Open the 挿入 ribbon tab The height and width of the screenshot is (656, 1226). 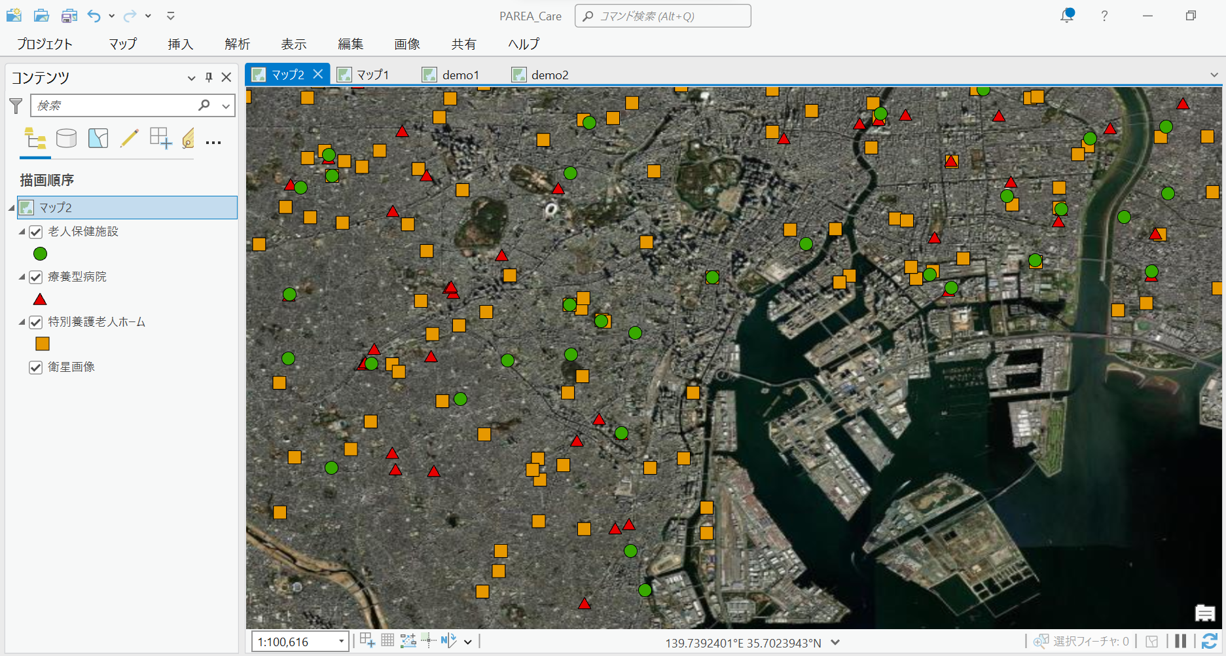180,44
